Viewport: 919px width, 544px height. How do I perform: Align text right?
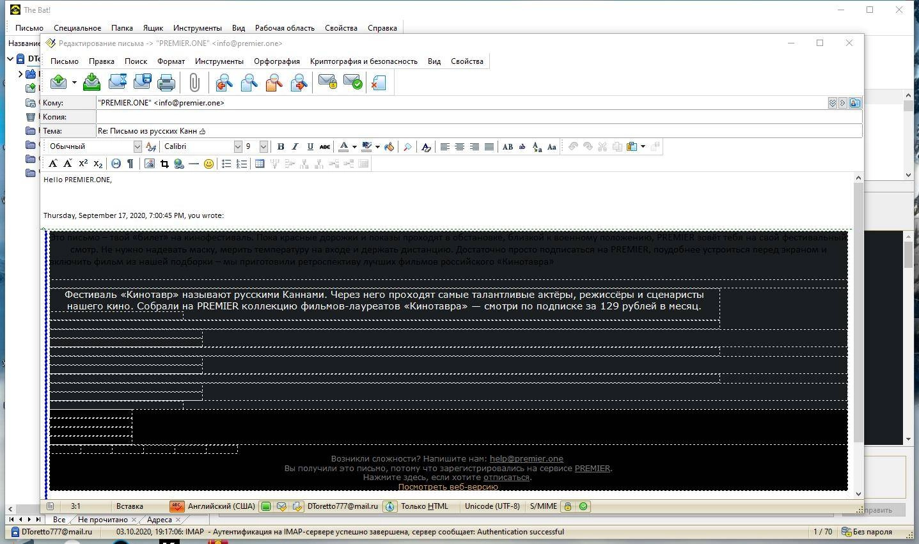[x=474, y=146]
